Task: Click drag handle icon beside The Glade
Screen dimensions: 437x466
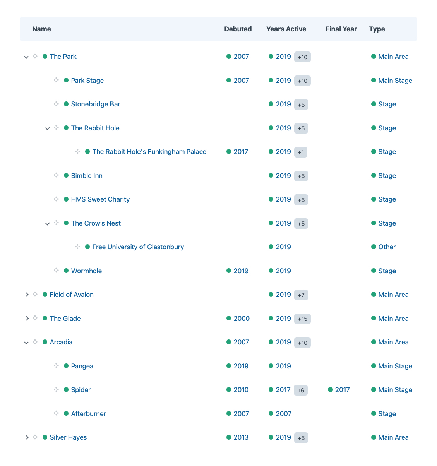Action: point(35,318)
